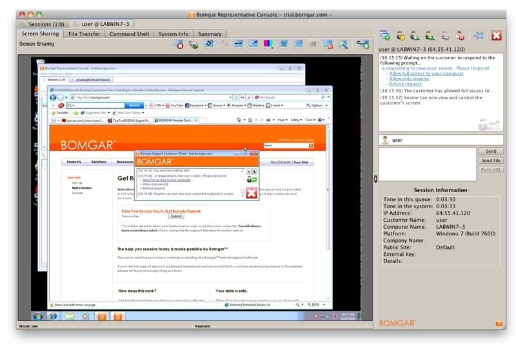The width and height of the screenshot is (516, 352).
Task: Open the color depth bars icon
Action: (x=268, y=44)
